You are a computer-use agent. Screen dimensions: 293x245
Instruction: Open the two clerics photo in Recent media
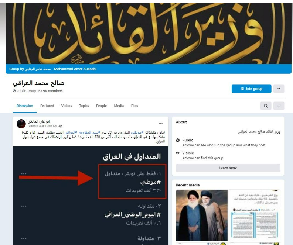point(202,215)
